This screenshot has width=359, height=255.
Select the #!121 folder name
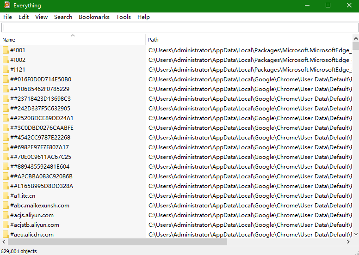point(18,70)
